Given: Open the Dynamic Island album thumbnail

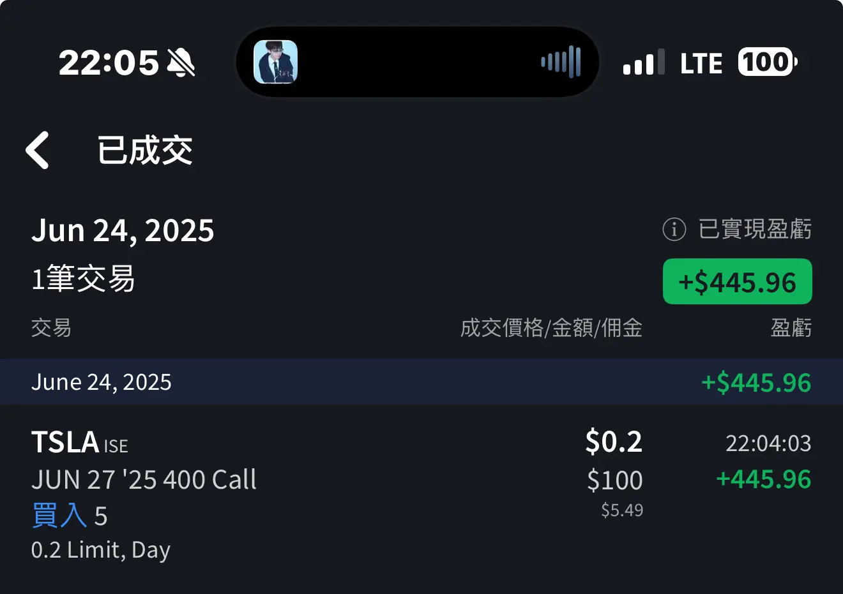Looking at the screenshot, I should (x=276, y=62).
